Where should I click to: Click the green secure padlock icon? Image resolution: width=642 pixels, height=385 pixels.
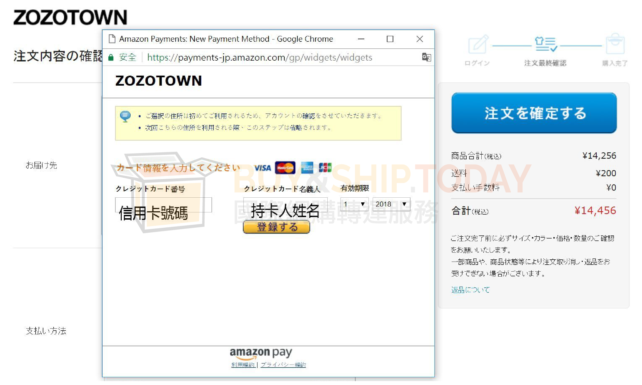tap(111, 58)
